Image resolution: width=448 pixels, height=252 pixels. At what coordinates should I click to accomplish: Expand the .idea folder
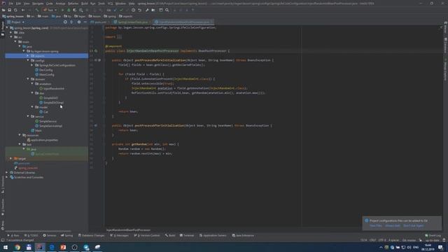click(x=11, y=33)
